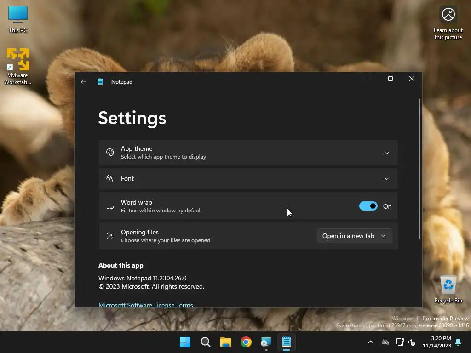Viewport: 471px width, 353px height.
Task: Open the setup disc app in taskbar
Action: click(266, 342)
